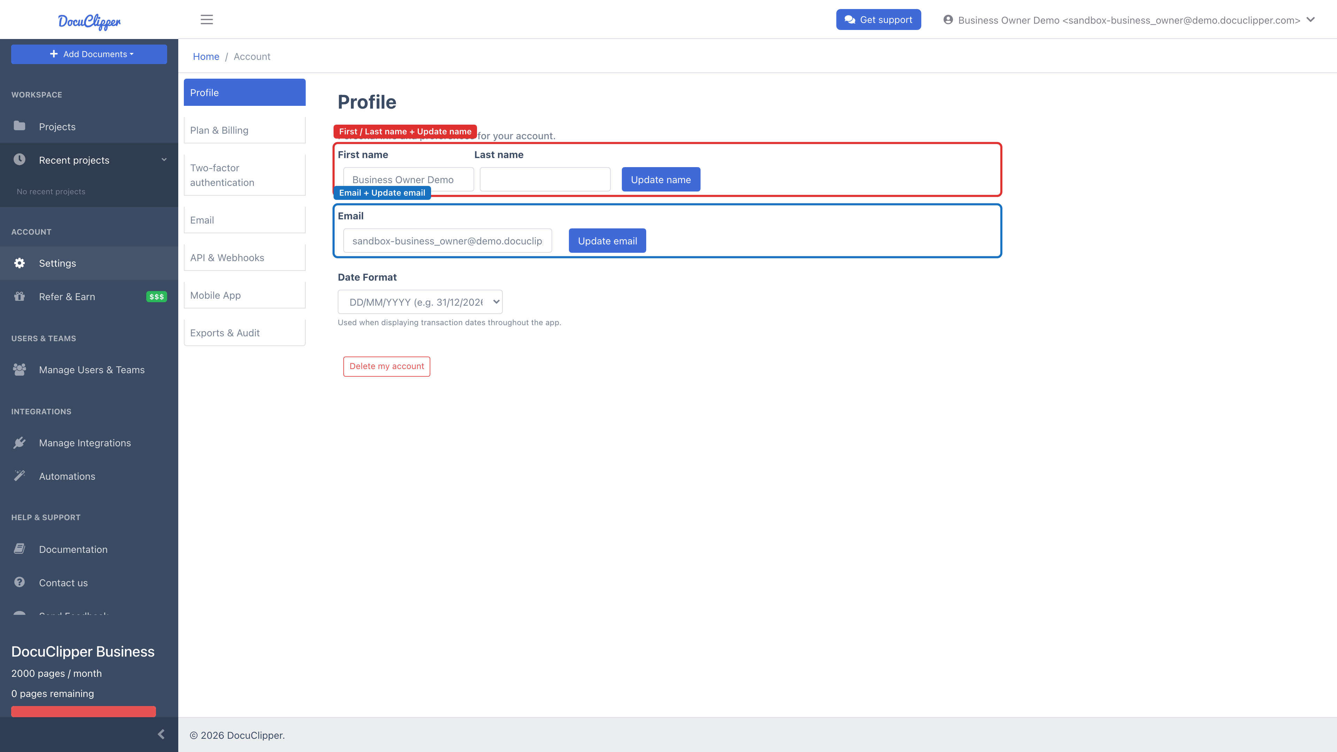Click the Documentation book icon
This screenshot has height=752, width=1337.
[x=19, y=549]
